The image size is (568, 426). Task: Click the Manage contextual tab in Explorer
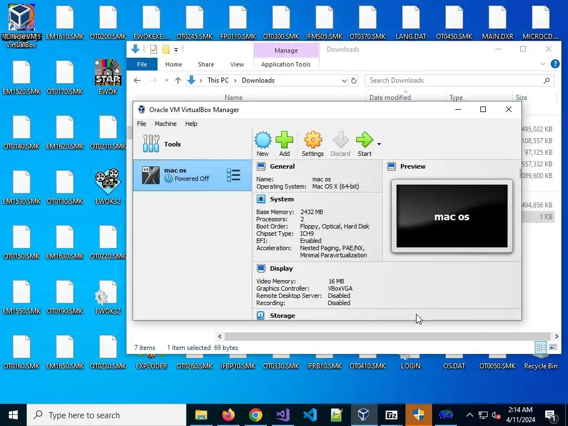pos(286,50)
